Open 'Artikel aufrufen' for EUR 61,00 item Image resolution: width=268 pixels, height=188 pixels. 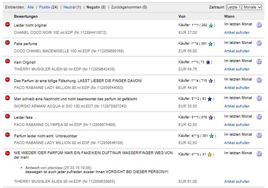tap(237, 182)
